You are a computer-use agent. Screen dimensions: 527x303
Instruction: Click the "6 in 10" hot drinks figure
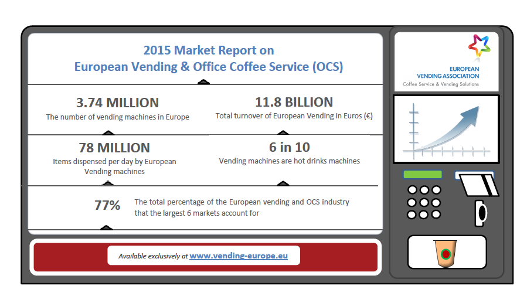tap(289, 147)
